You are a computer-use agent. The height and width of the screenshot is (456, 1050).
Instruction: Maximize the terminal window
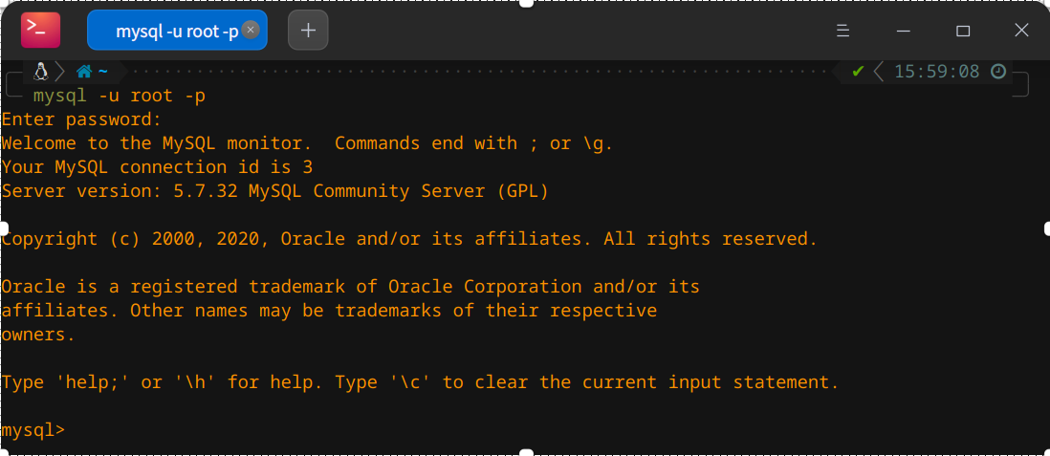tap(963, 31)
